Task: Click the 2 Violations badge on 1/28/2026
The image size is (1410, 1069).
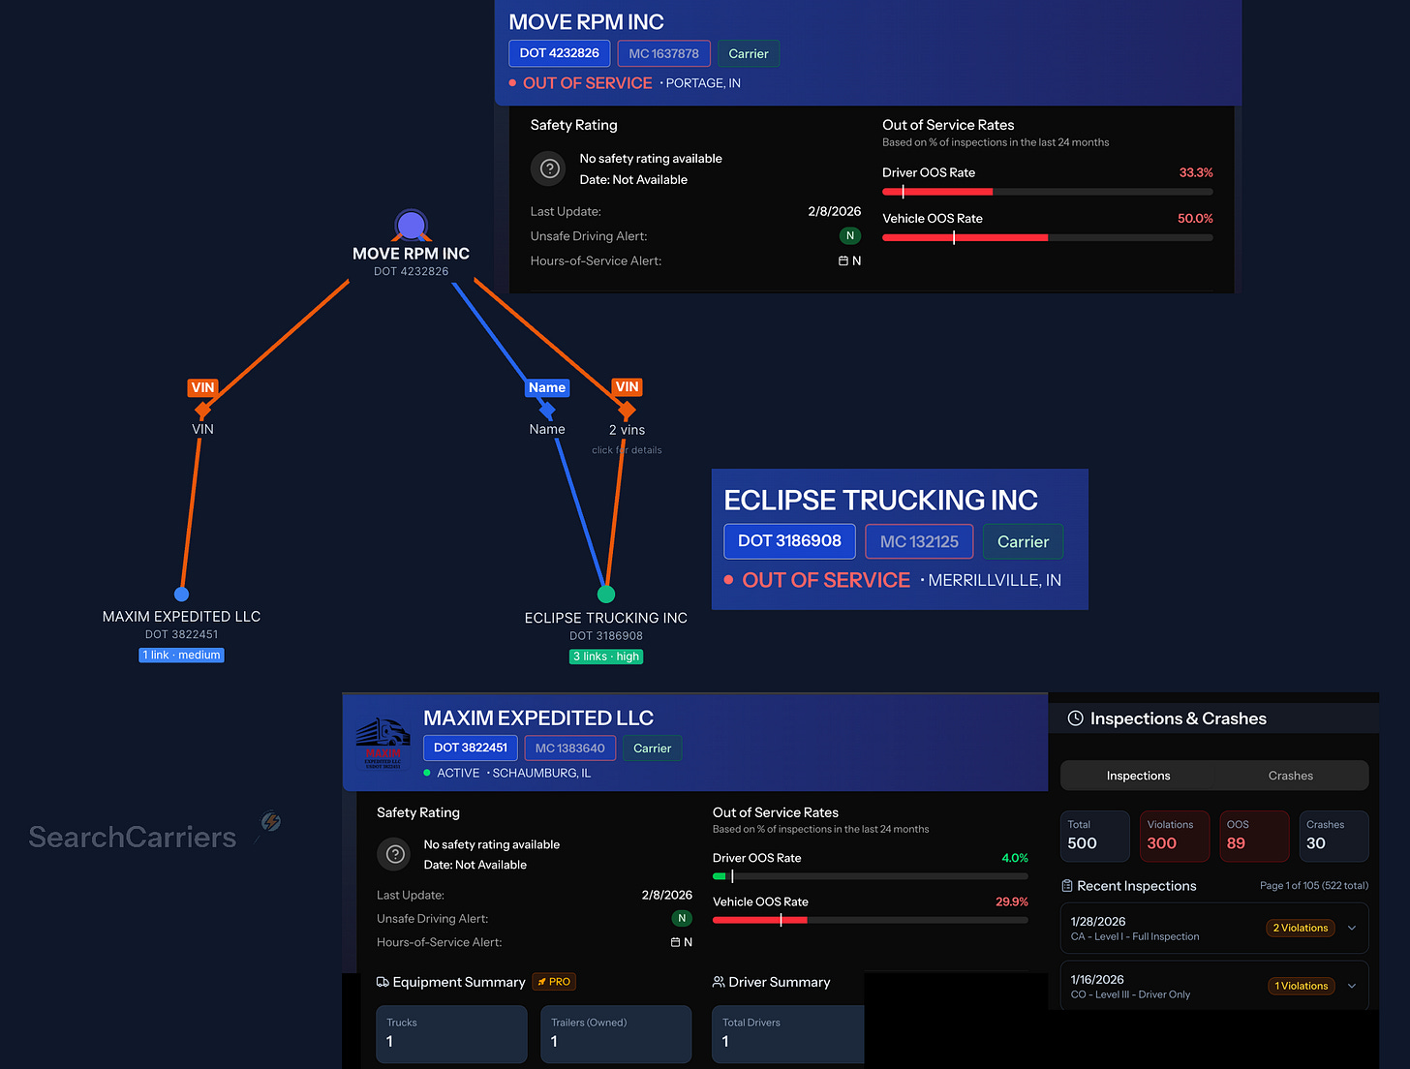Action: tap(1301, 928)
